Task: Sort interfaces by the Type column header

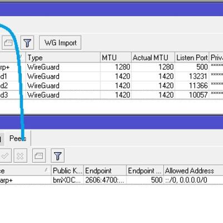Action: click(63, 57)
